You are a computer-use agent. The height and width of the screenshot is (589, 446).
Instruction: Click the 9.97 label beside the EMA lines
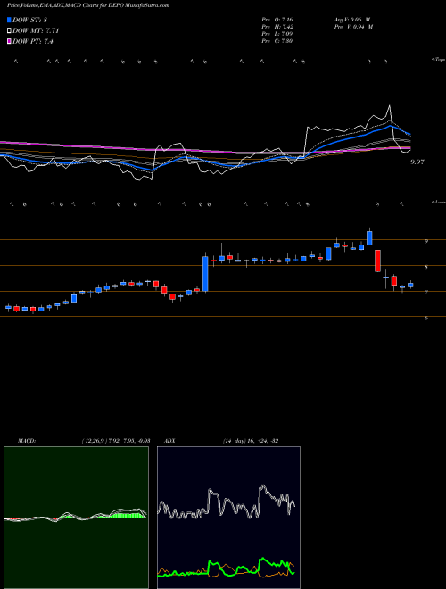(x=417, y=162)
